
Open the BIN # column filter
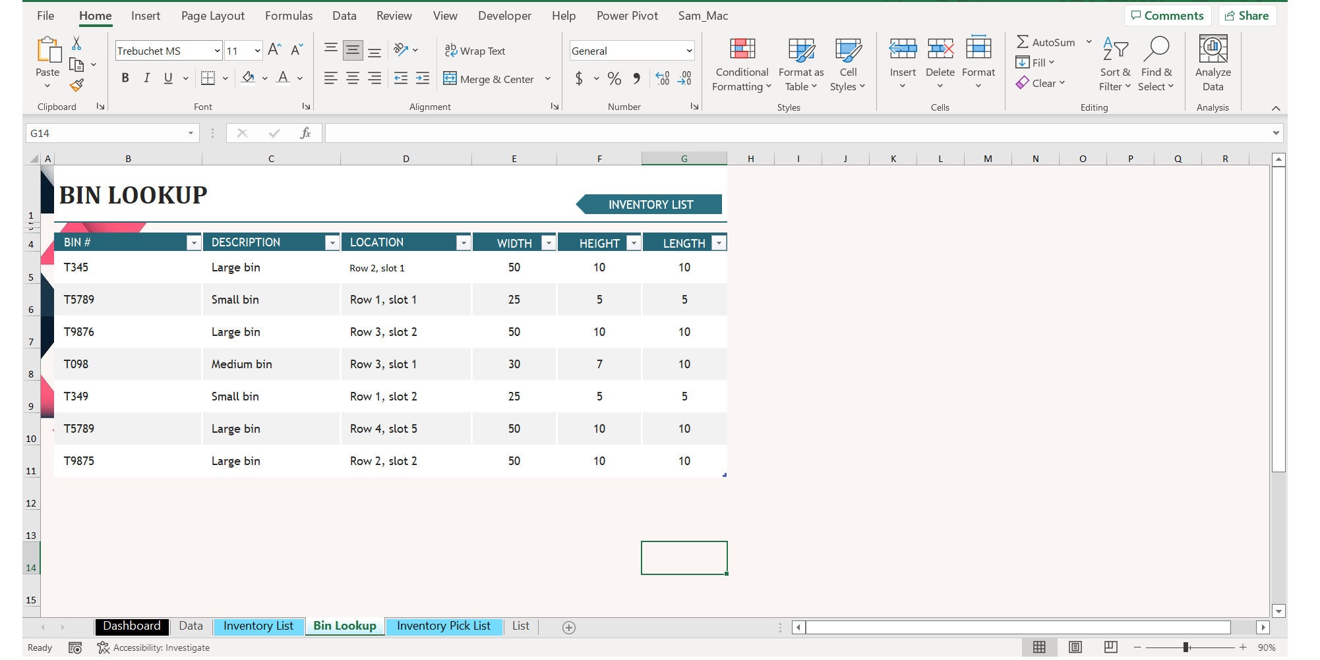[x=194, y=242]
